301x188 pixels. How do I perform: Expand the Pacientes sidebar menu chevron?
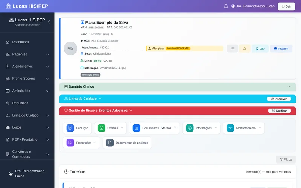[x=48, y=55]
